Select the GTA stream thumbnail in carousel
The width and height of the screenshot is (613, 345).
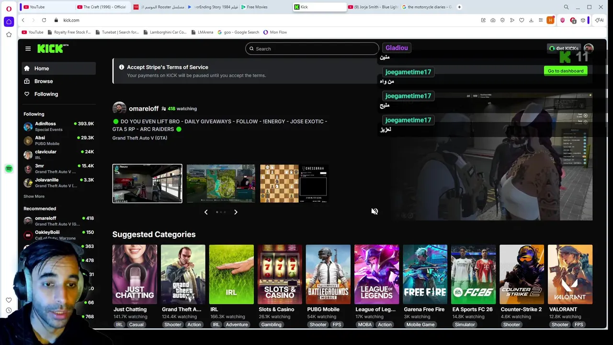pyautogui.click(x=147, y=184)
